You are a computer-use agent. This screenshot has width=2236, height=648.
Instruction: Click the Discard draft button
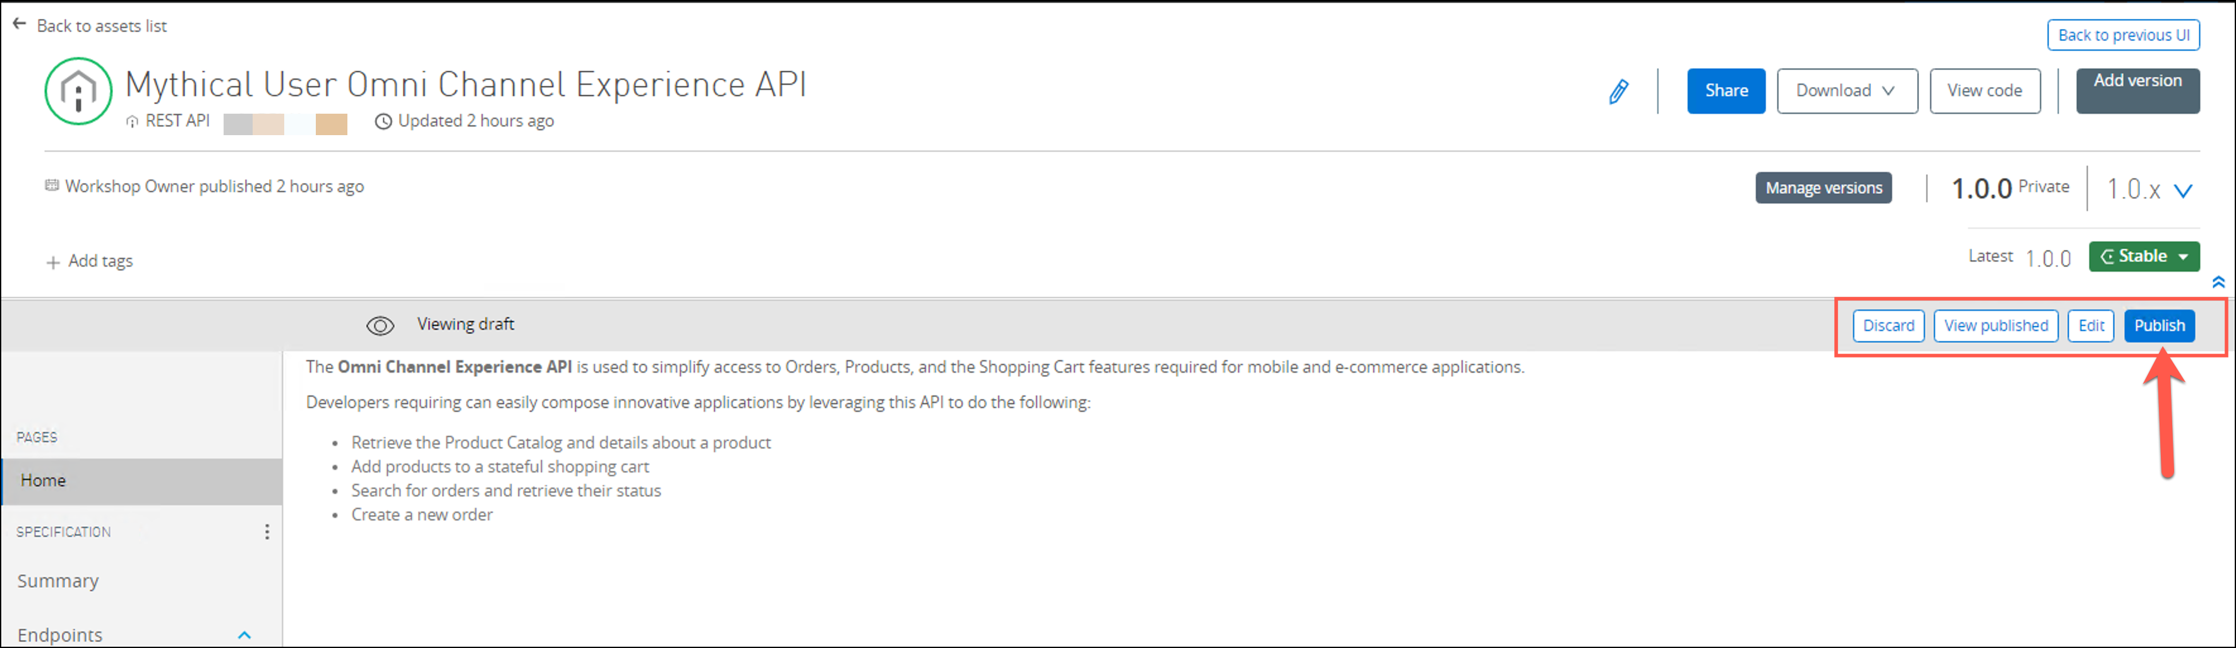click(x=1888, y=326)
